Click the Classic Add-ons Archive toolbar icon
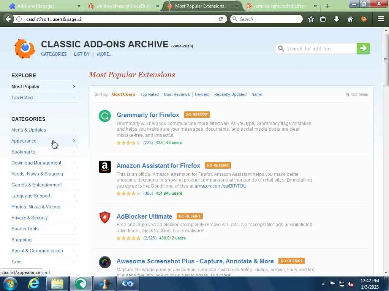Image resolution: width=389 pixels, height=291 pixels. (x=364, y=19)
